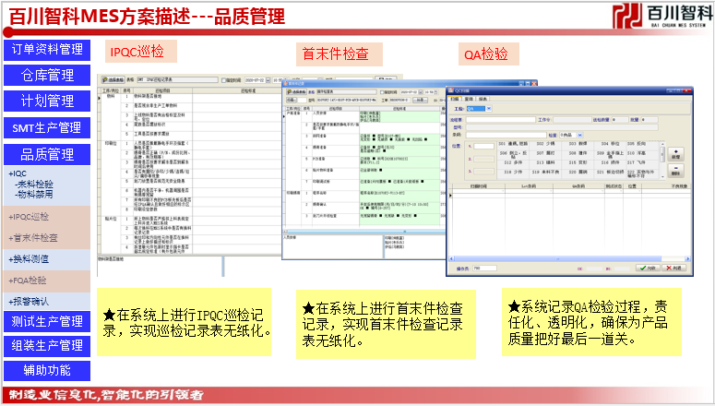The image size is (715, 406).
Task: Open date dropdown in 首末件 window
Action: [x=421, y=92]
